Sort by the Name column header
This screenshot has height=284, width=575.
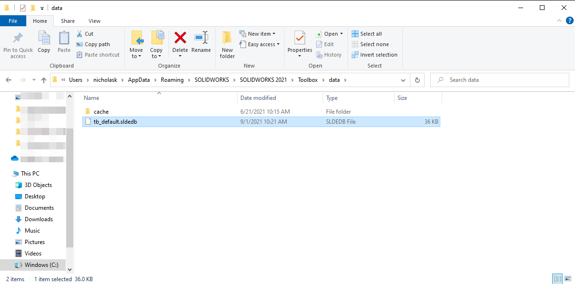[x=159, y=98]
